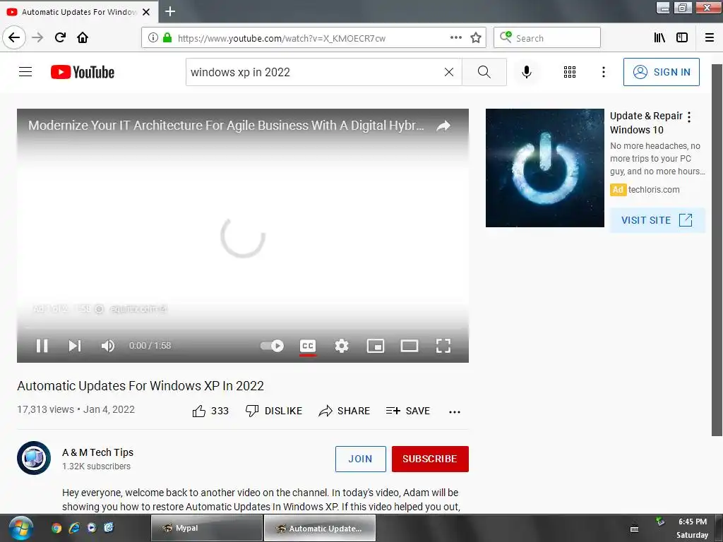
Task: Open ad options three-dot menu
Action: coord(689,117)
